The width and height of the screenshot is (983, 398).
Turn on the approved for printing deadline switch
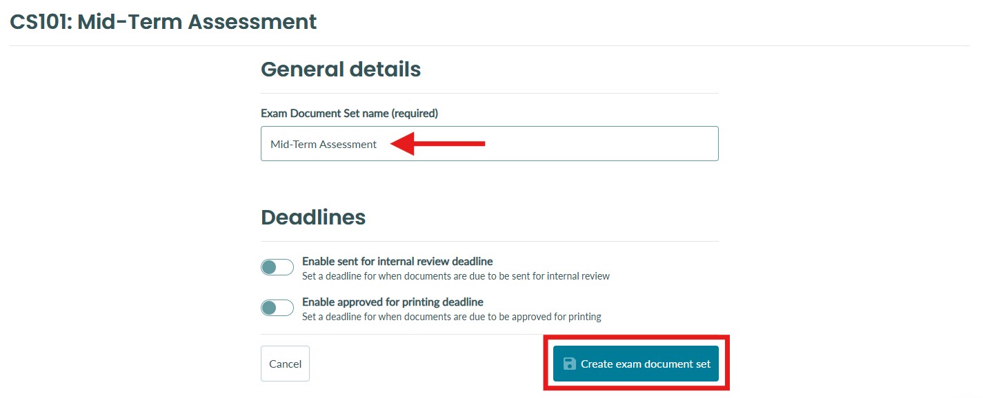pyautogui.click(x=277, y=308)
